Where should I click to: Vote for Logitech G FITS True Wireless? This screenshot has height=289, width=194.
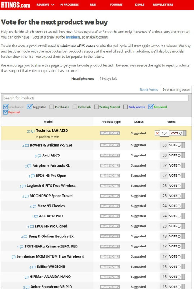177,186
